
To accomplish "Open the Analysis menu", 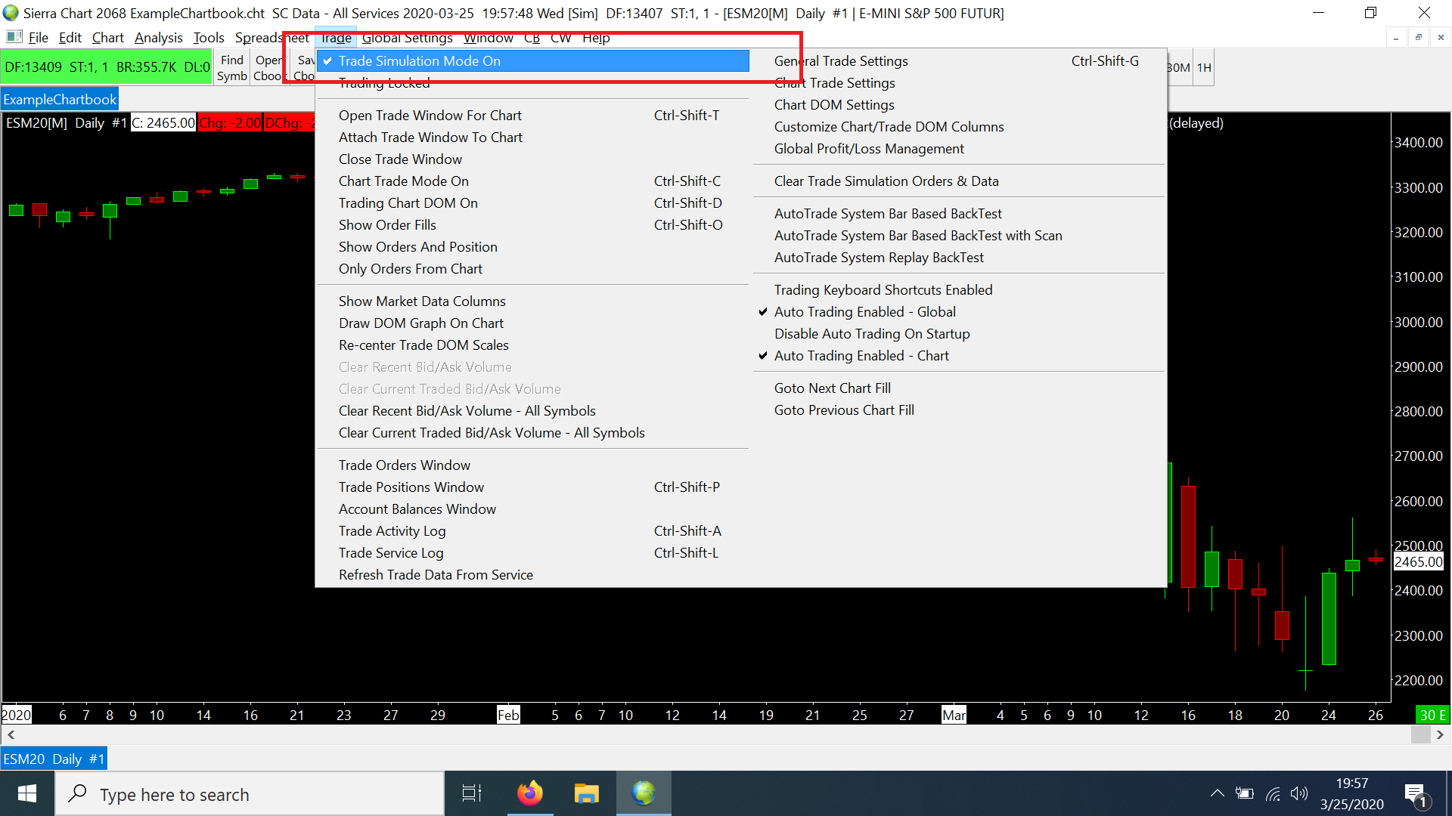I will (158, 38).
